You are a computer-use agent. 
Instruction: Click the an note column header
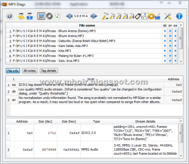170,26
